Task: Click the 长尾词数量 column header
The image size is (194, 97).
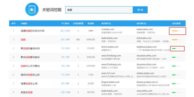Action: (x=78, y=23)
